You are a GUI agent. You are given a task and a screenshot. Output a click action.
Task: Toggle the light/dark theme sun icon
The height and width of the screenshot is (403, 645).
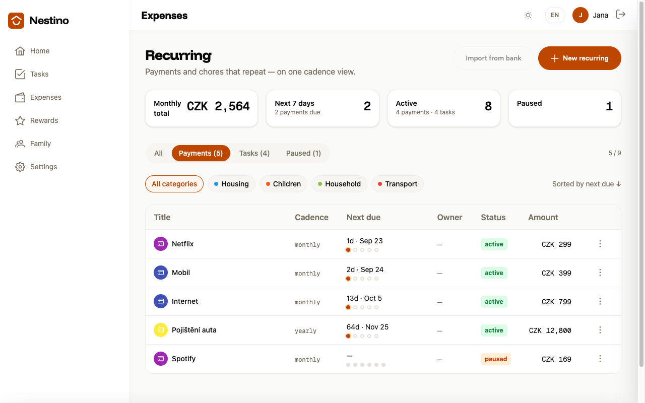click(x=528, y=15)
